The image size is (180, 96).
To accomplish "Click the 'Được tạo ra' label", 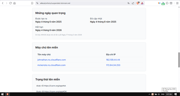I will click(x=41, y=18).
